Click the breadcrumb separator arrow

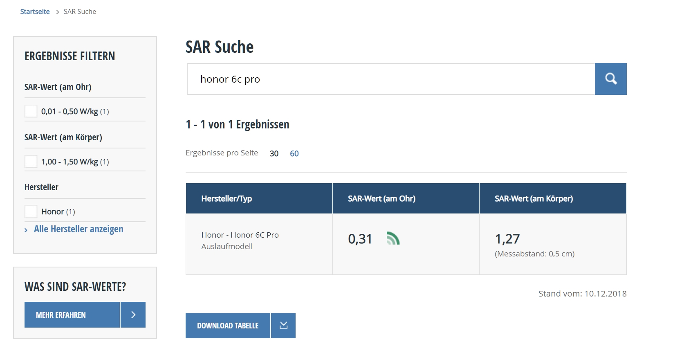point(58,12)
